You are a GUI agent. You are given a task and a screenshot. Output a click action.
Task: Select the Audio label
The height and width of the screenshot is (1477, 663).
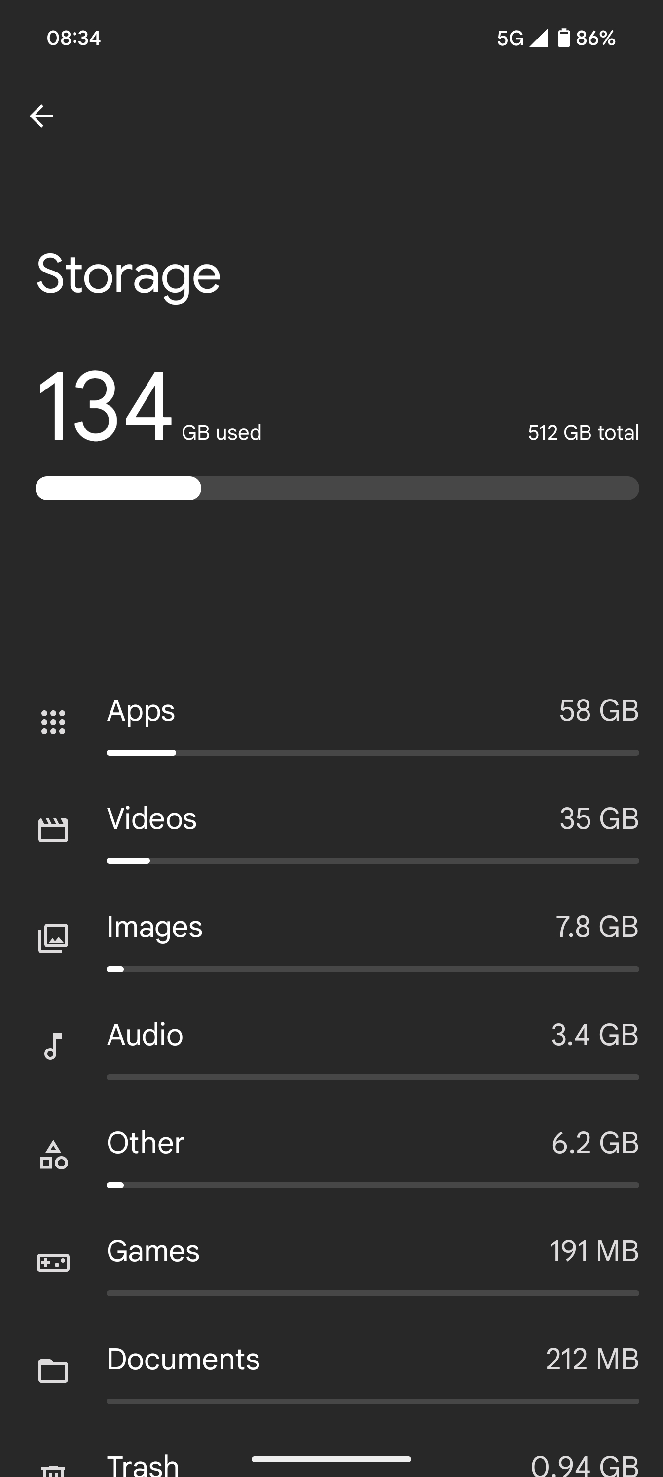pyautogui.click(x=145, y=1035)
